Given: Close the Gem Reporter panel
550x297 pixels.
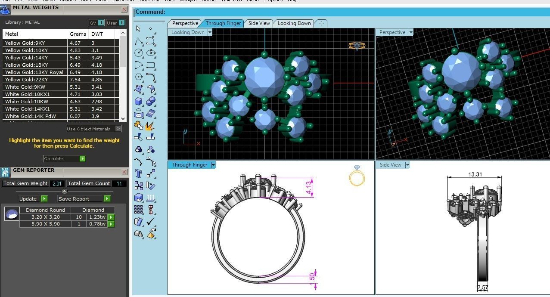Looking at the screenshot, I should coord(124,172).
